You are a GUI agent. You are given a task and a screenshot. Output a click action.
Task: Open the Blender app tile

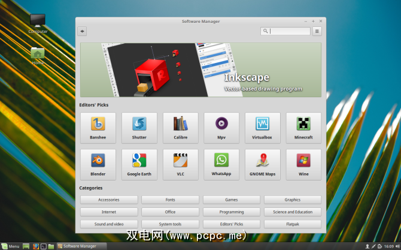(98, 165)
